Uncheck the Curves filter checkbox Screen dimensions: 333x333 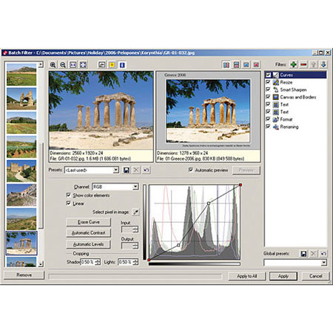[268, 75]
